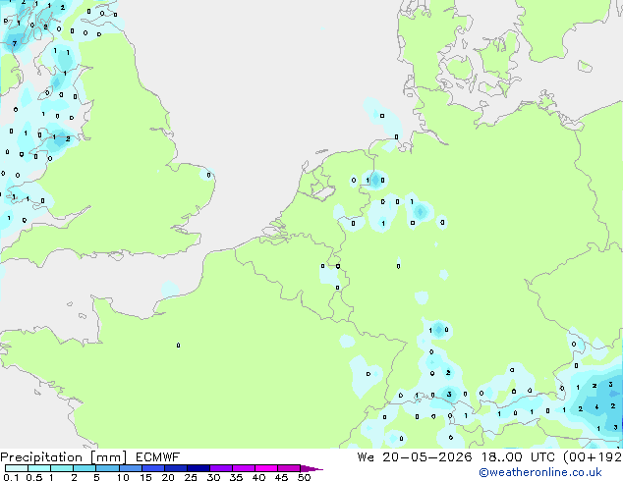The height and width of the screenshot is (481, 623).
Task: Click the 'ECMWF' model label
Action: (158, 457)
